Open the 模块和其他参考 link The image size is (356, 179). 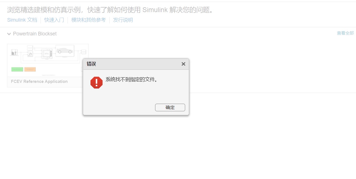(89, 20)
